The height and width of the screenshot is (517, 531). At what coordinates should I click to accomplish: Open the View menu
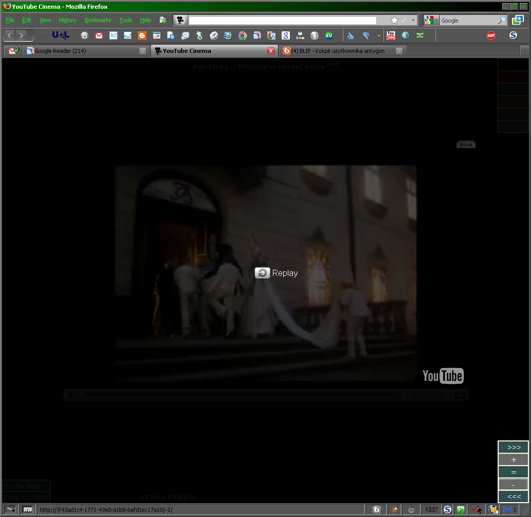coord(45,21)
